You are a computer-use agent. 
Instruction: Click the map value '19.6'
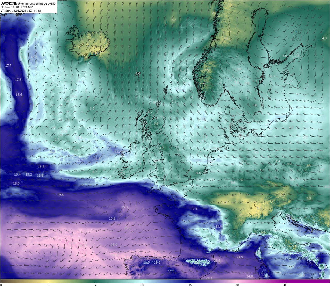coord(60,195)
